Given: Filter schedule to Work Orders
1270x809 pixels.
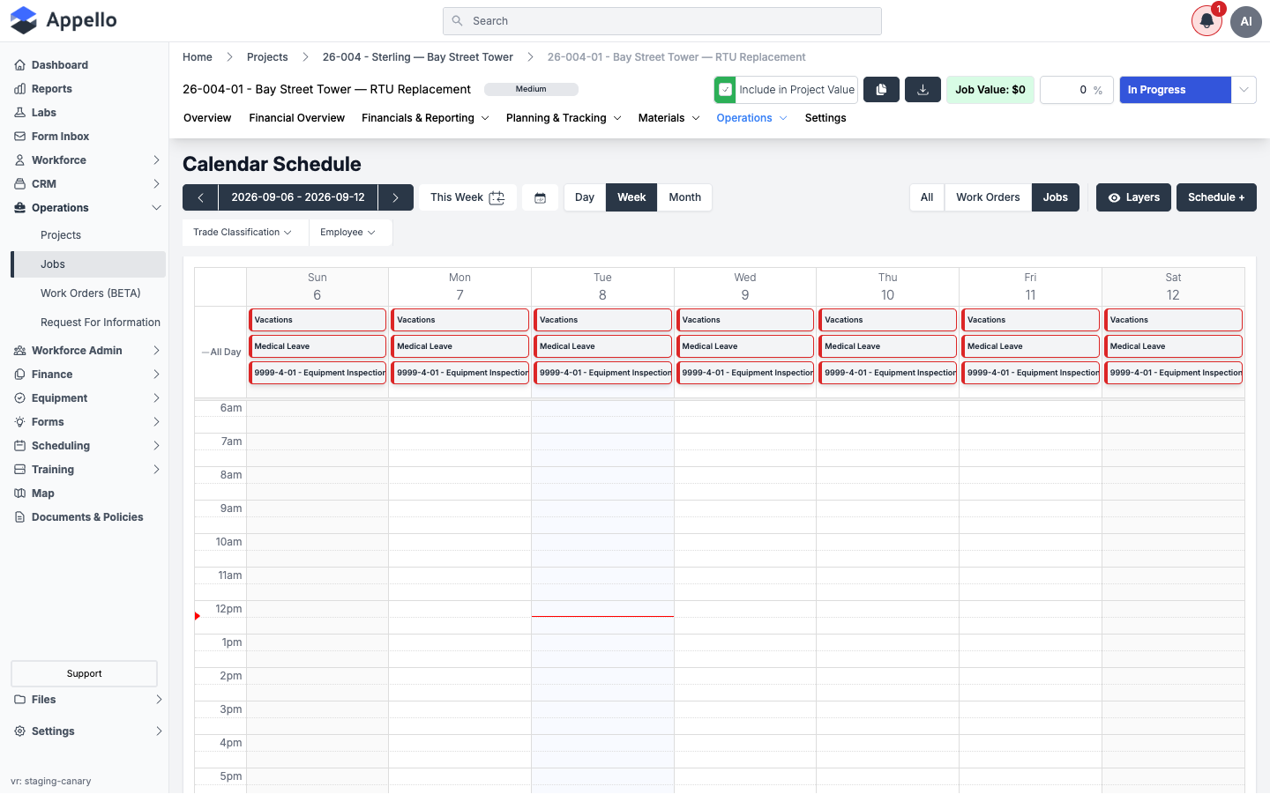Looking at the screenshot, I should pos(988,197).
